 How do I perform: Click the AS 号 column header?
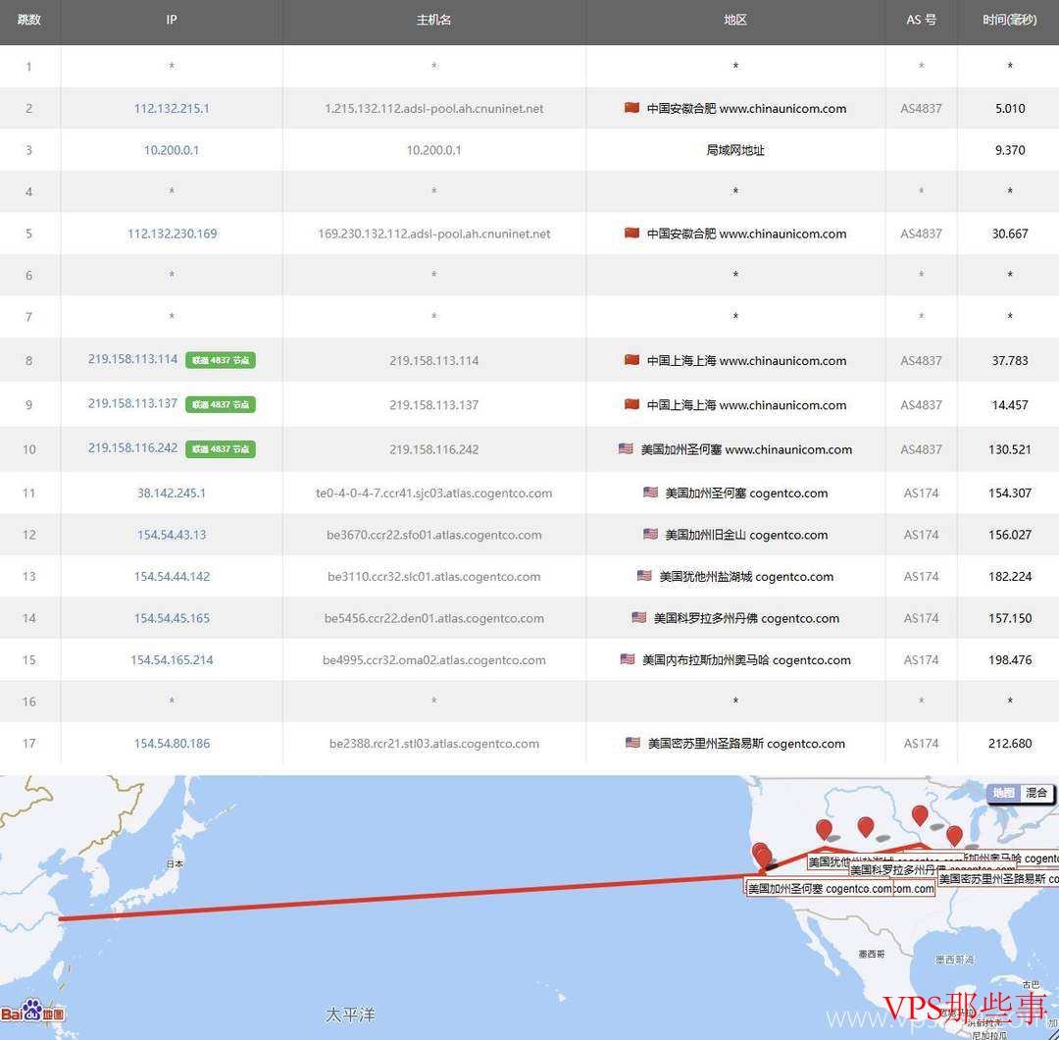click(x=921, y=20)
